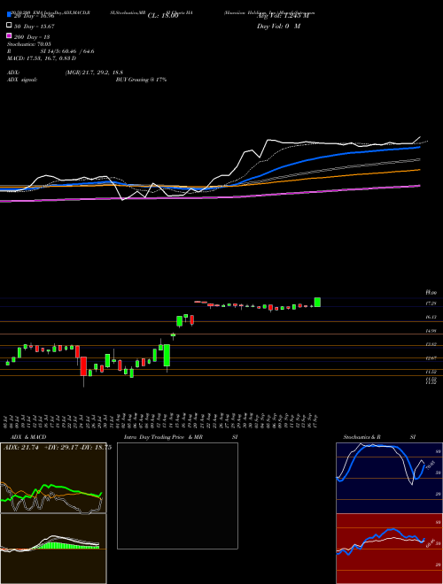Image resolution: width=443 pixels, height=584 pixels.
Task: Click the 'ADX signal:' label
Action: (x=22, y=80)
